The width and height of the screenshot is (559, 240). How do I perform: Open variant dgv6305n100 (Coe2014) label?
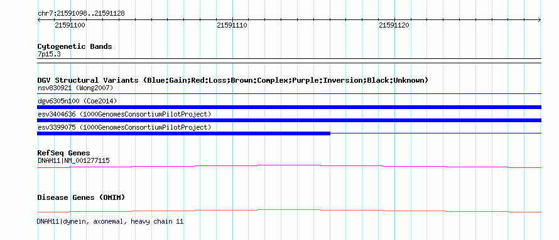(77, 101)
